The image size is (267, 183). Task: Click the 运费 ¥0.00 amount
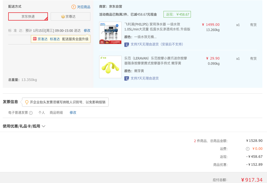(x=257, y=149)
